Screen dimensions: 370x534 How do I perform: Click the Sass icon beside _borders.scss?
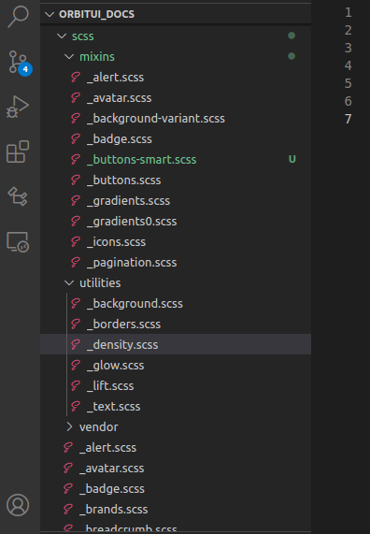pyautogui.click(x=76, y=324)
